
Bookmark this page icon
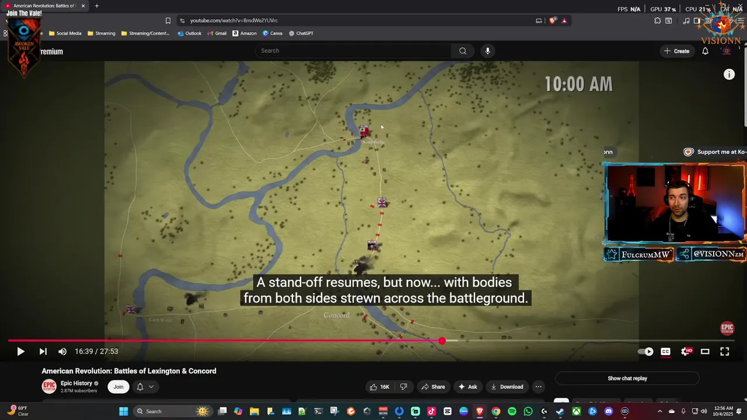click(168, 20)
